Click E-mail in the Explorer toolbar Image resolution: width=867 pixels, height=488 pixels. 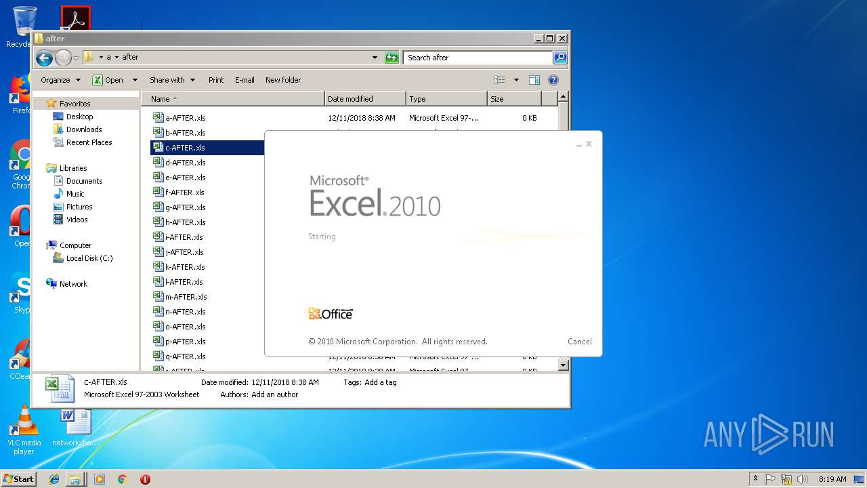245,80
